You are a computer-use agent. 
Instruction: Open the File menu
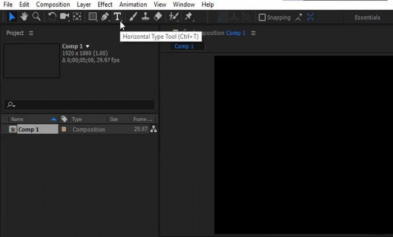[x=8, y=4]
